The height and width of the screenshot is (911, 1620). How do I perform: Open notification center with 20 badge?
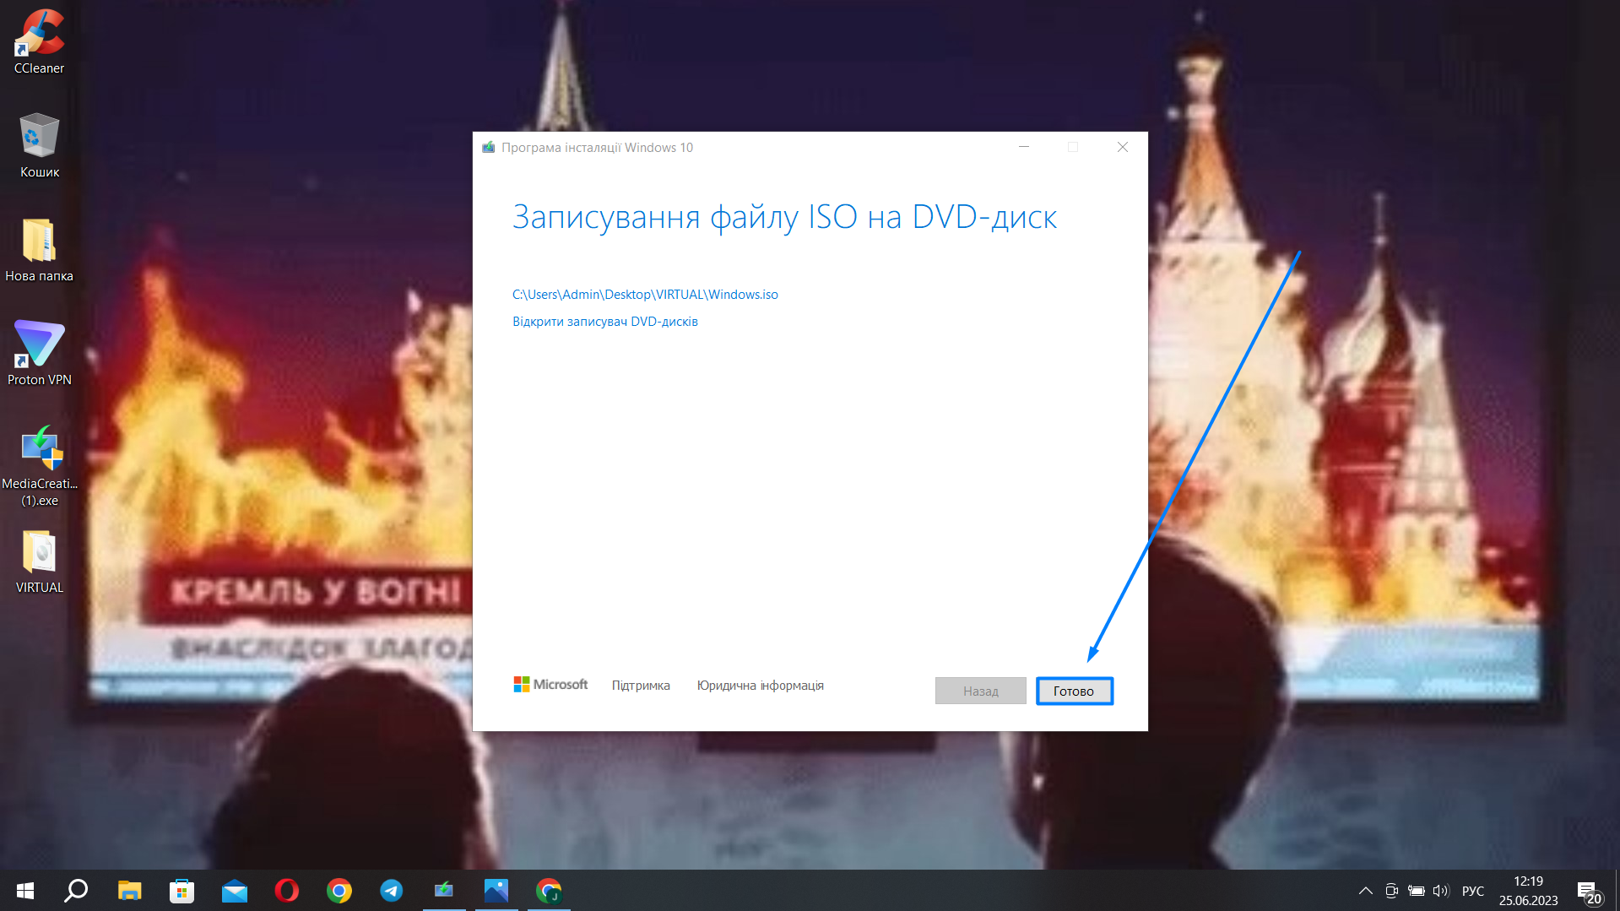[1589, 891]
